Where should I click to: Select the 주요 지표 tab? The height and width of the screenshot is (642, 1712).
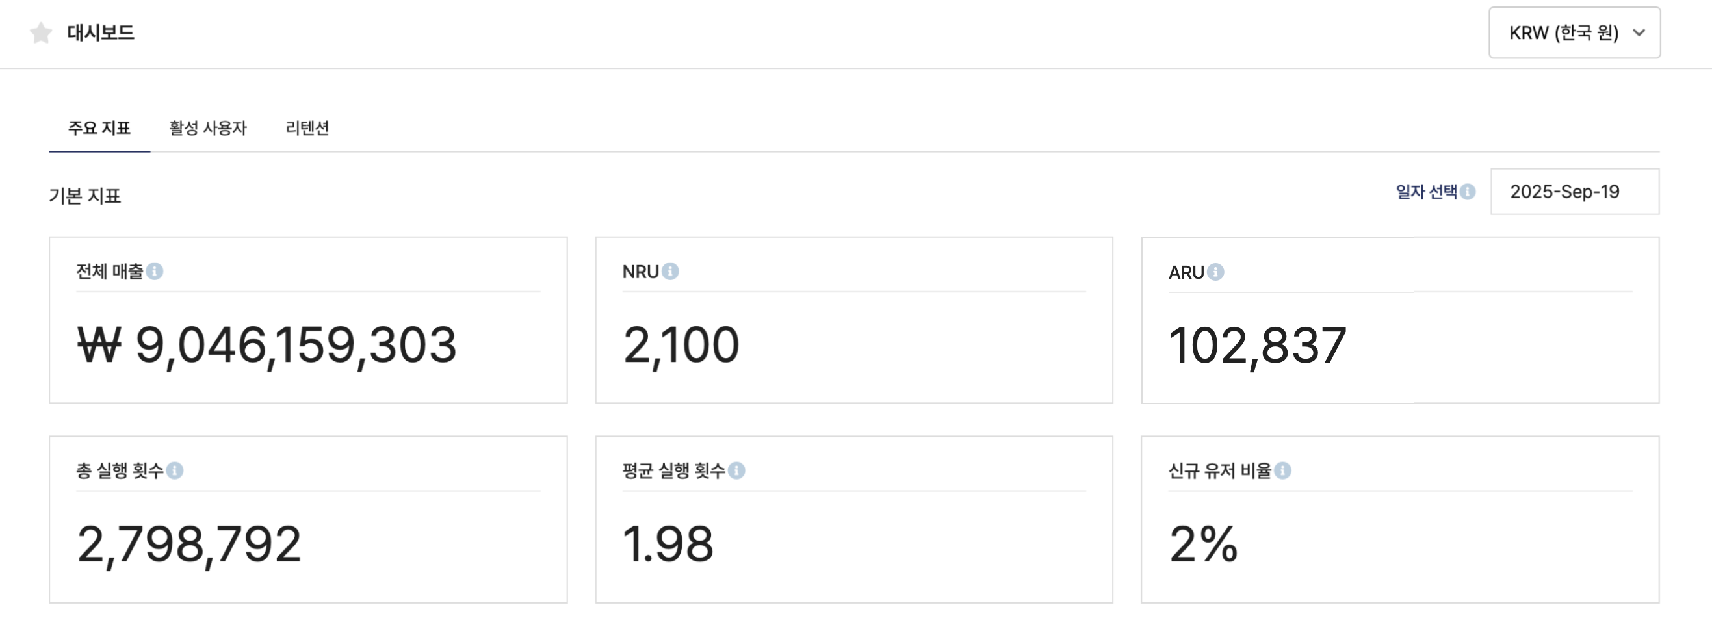[x=99, y=127]
